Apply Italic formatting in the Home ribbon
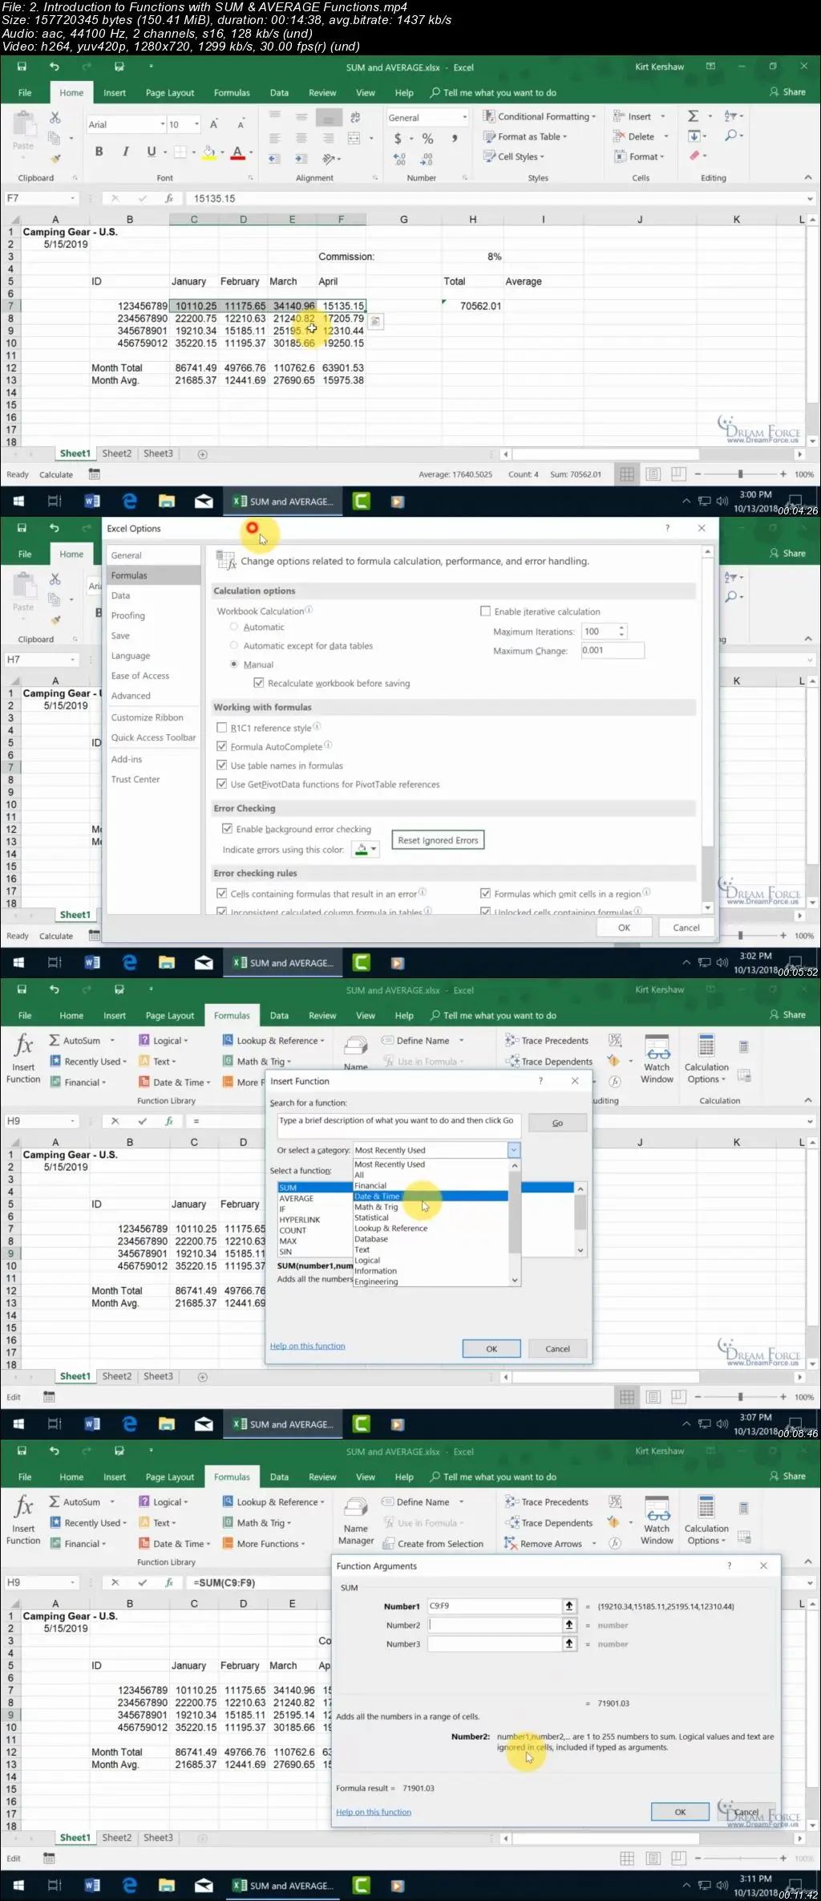This screenshot has width=821, height=1901. 125,151
